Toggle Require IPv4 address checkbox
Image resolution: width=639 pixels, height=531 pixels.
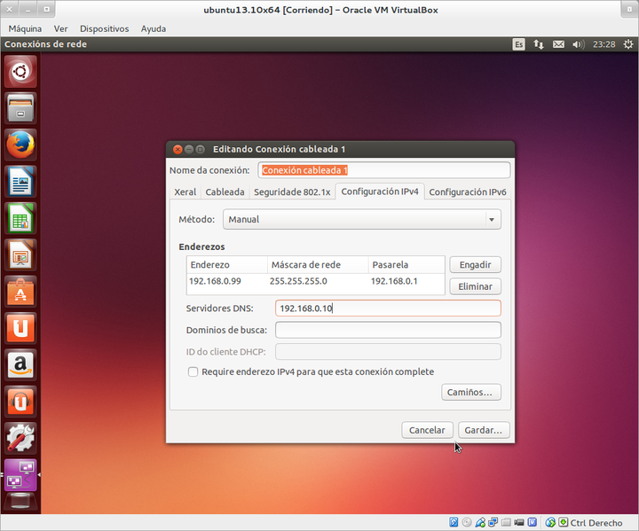[x=193, y=371]
